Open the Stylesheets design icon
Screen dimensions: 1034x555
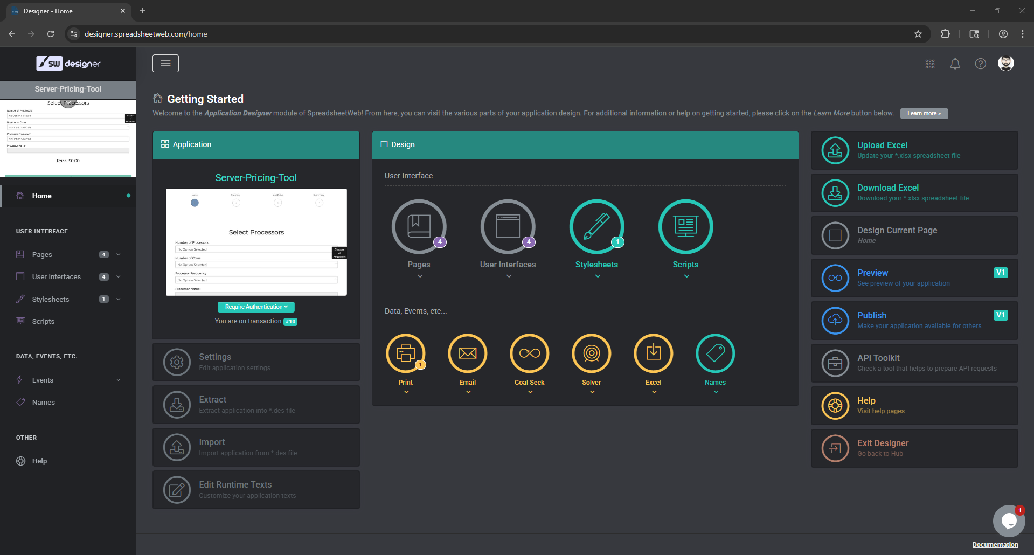coord(596,226)
